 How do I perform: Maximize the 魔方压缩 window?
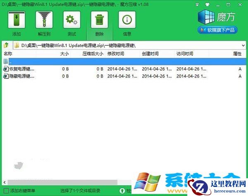(229, 5)
